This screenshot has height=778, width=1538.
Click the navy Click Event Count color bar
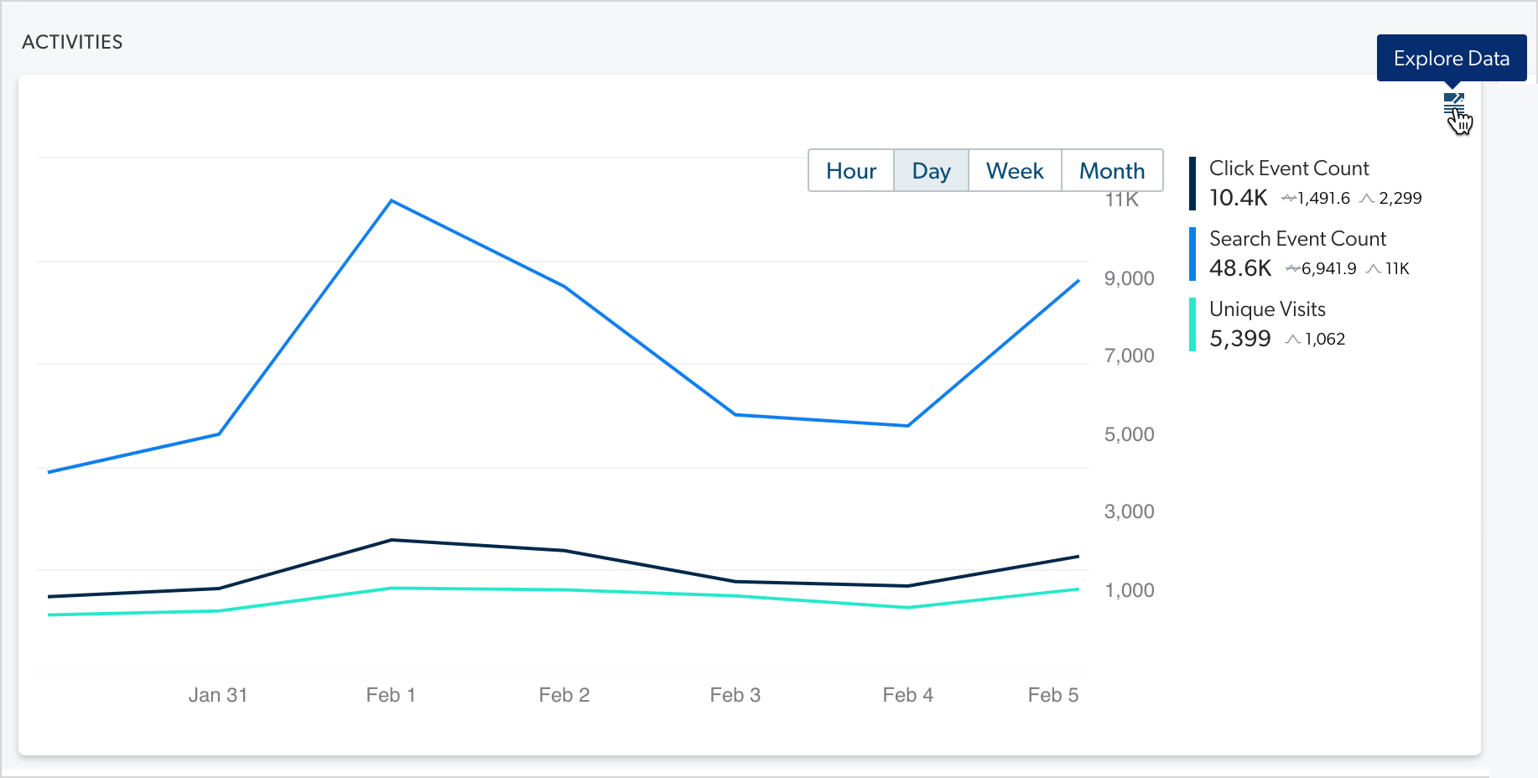(x=1192, y=183)
